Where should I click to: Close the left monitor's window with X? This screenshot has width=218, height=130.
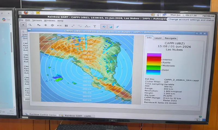pyautogui.click(x=9, y=13)
